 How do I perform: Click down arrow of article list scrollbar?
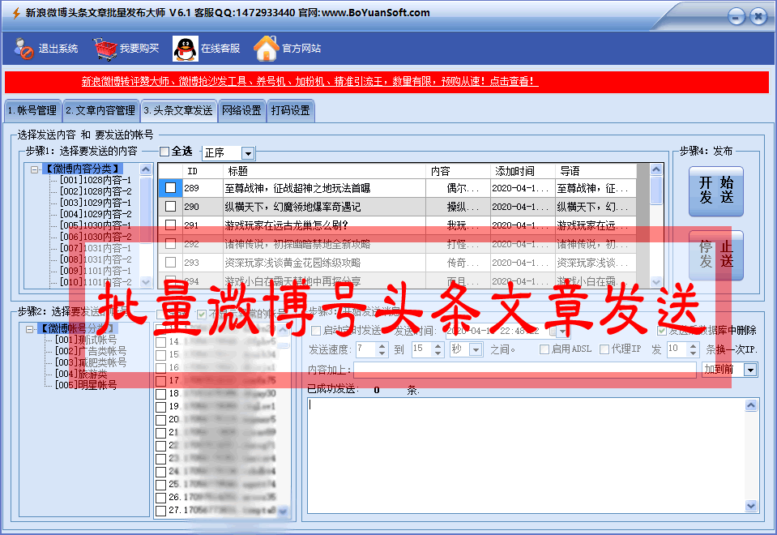656,281
